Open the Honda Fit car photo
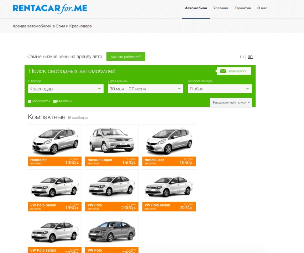The width and height of the screenshot is (304, 253). coord(55,141)
